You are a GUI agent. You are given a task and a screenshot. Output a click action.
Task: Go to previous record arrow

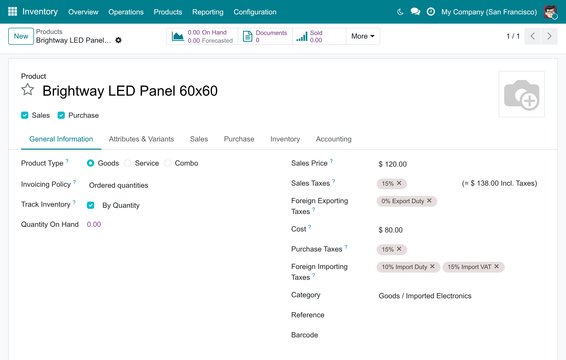[x=533, y=36]
